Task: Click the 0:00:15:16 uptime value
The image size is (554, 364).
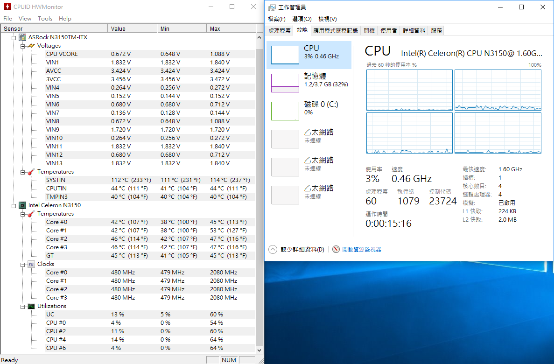Action: tap(388, 224)
